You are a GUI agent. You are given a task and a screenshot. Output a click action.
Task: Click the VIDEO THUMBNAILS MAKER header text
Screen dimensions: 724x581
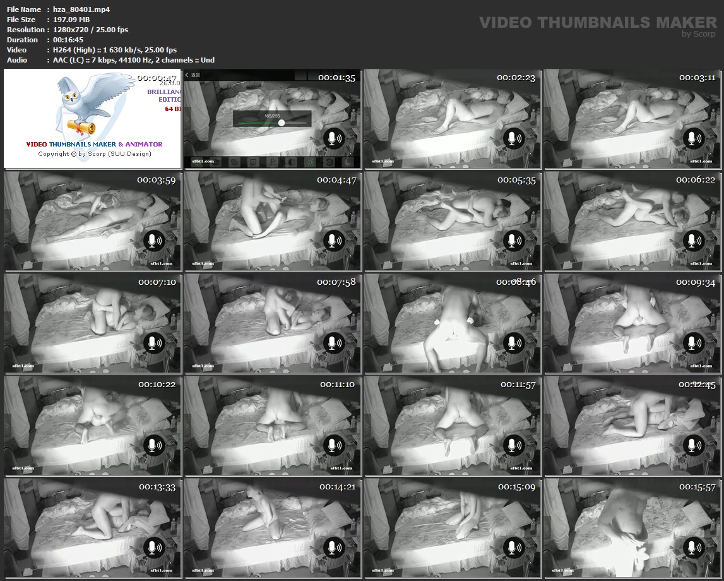597,23
